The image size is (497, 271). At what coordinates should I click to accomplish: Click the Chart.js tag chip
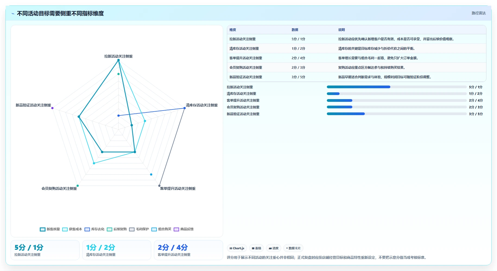237,248
